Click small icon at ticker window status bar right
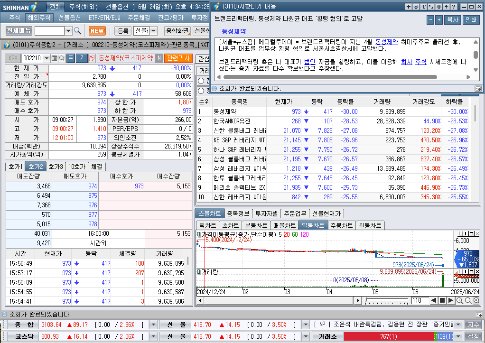The height and width of the screenshot is (343, 485). point(478,89)
